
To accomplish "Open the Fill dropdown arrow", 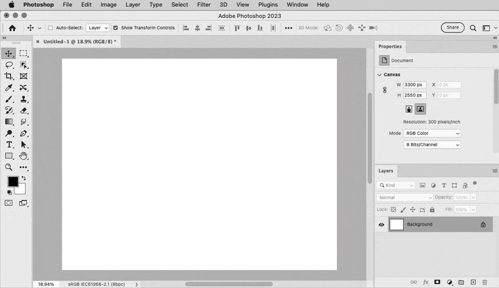I will point(473,210).
